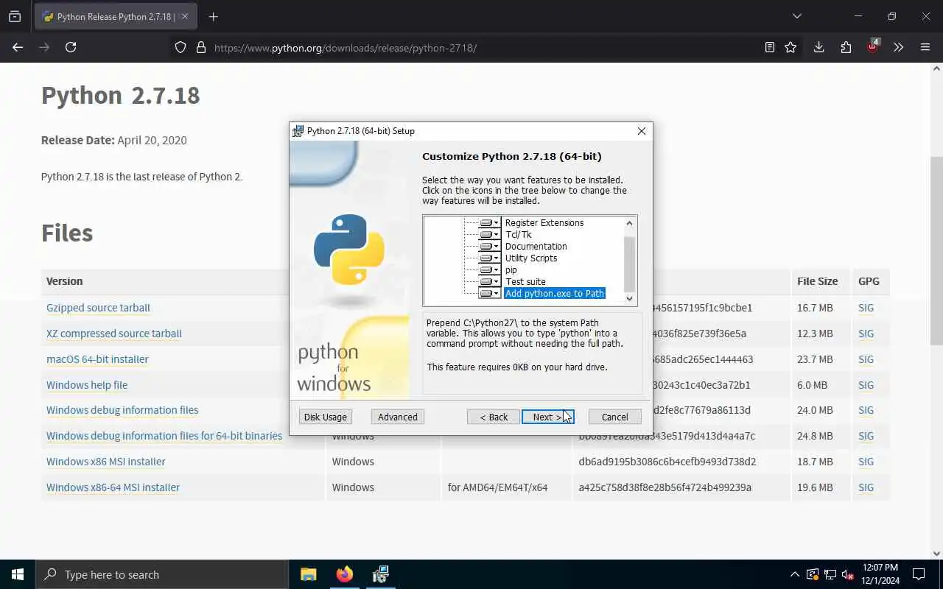Screen dimensions: 943x589
Task: Open Windows notification center icon
Action: point(919,574)
